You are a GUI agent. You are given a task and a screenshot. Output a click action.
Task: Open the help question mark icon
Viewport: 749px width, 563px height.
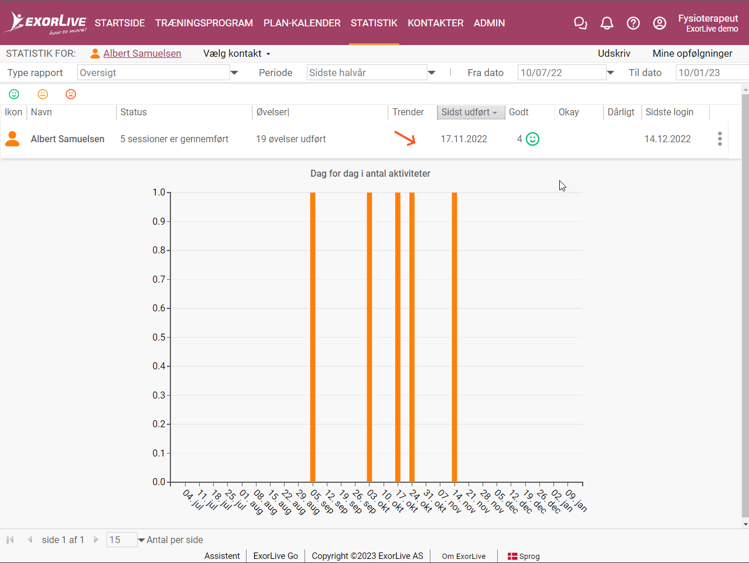coord(633,23)
